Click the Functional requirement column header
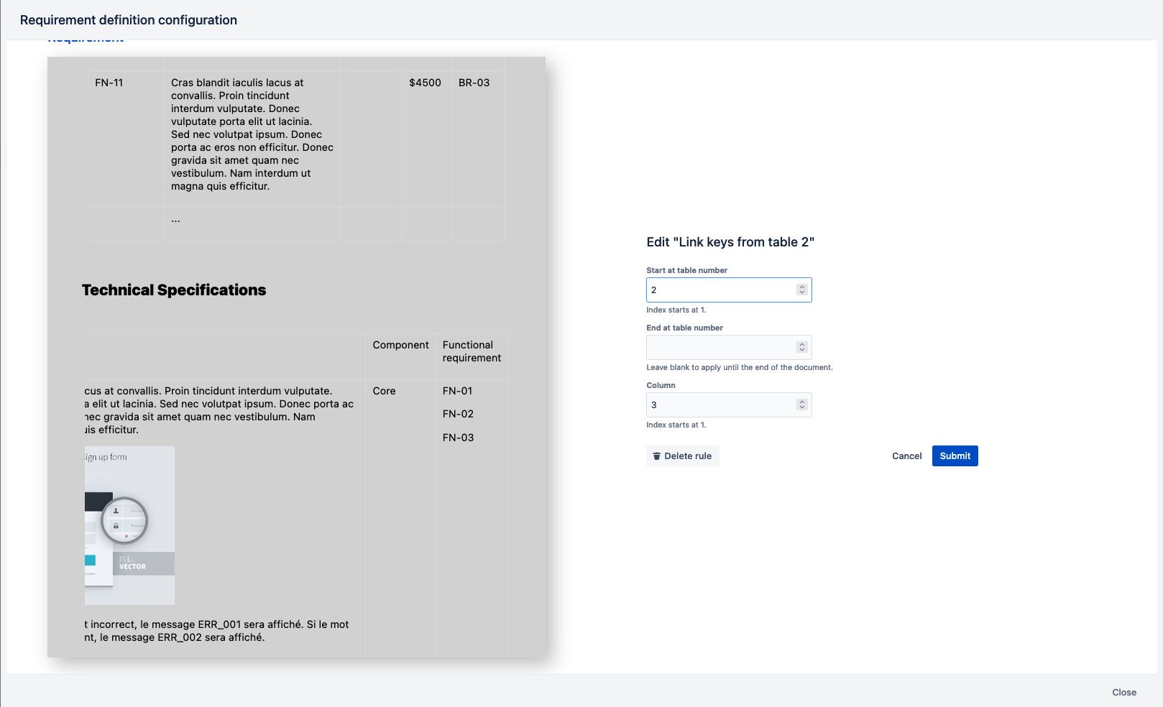The height and width of the screenshot is (707, 1163). pyautogui.click(x=472, y=351)
